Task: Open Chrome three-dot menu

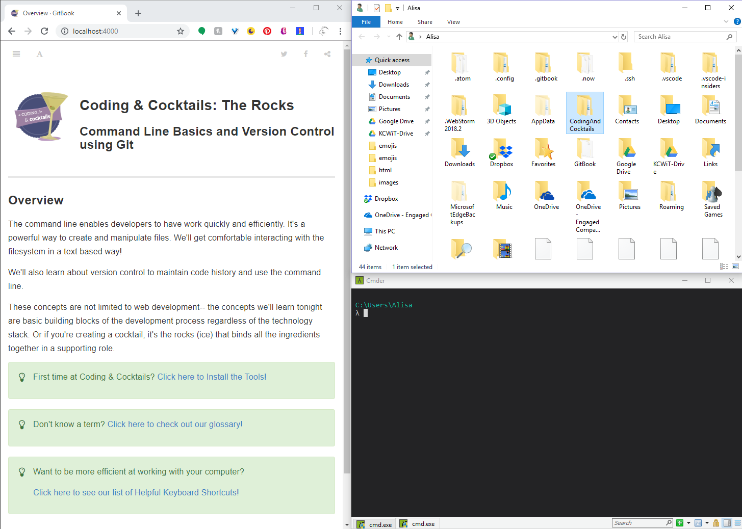Action: (x=340, y=31)
